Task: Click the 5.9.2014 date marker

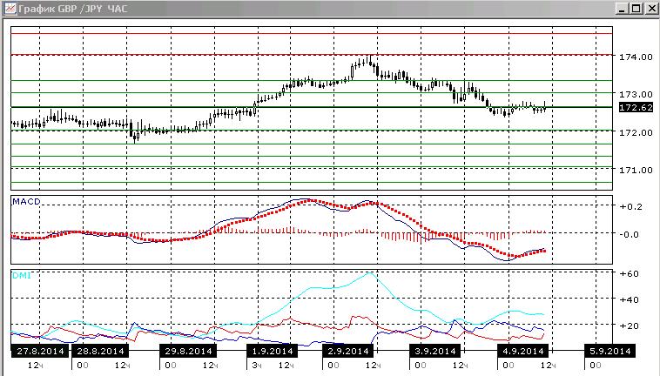Action: [609, 351]
